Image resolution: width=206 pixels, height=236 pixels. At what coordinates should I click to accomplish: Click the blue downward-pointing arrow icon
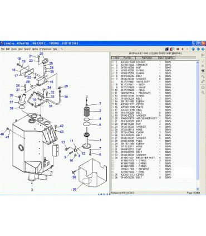[193, 49]
